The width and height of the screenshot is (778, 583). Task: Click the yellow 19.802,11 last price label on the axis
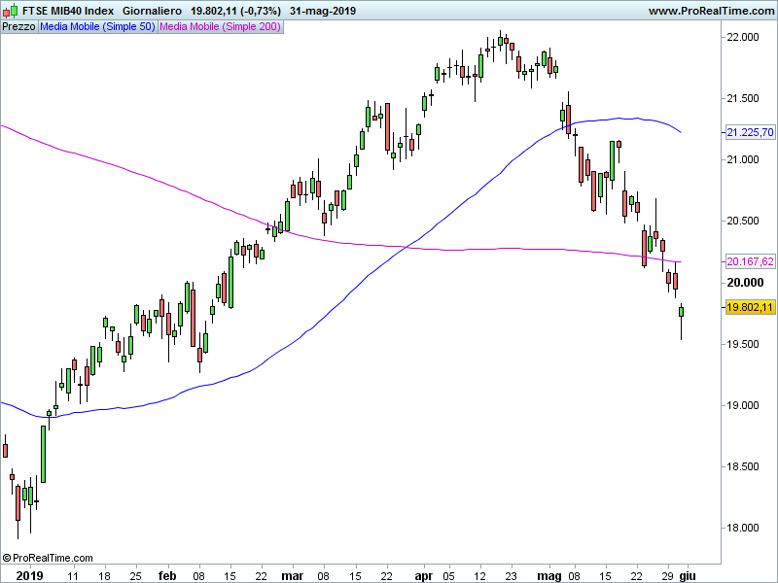coord(750,307)
